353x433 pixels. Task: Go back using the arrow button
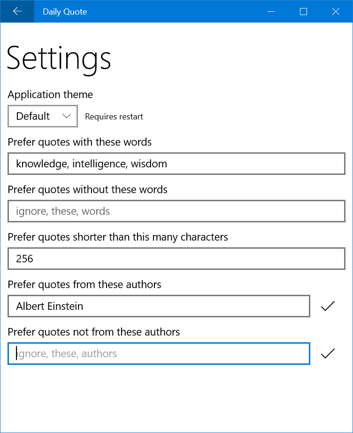tap(17, 12)
